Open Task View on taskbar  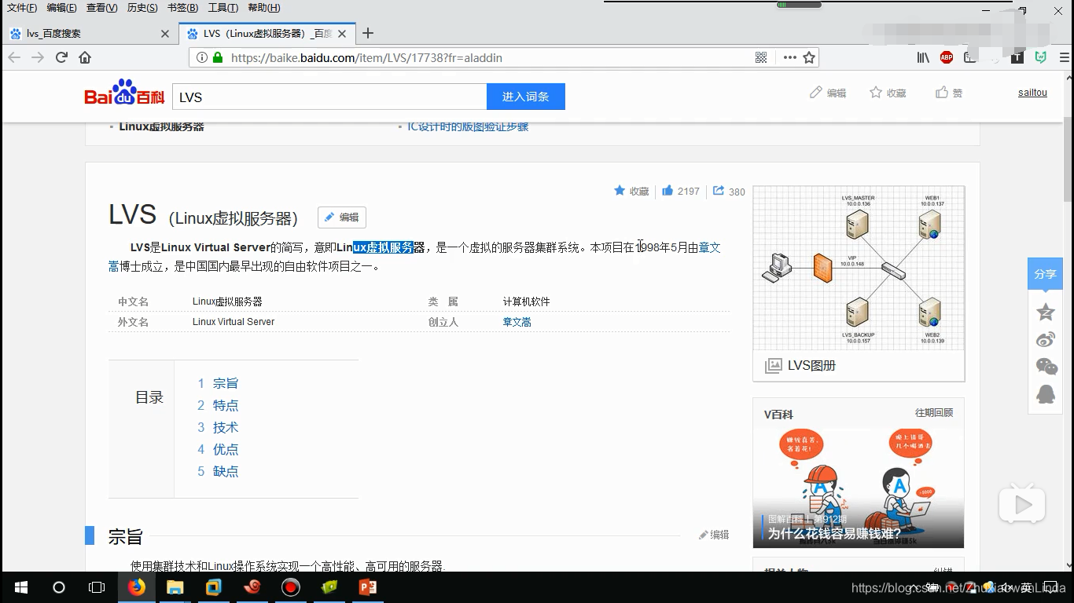click(x=97, y=587)
